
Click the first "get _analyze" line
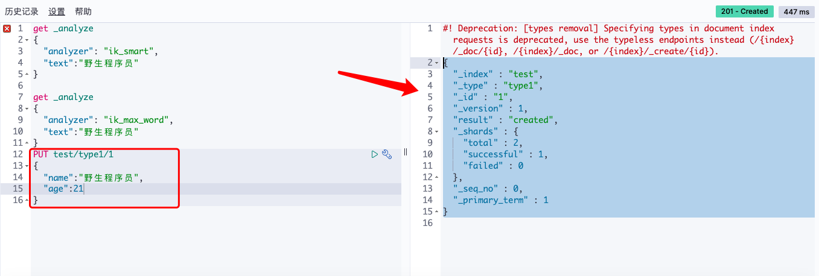[x=63, y=28]
